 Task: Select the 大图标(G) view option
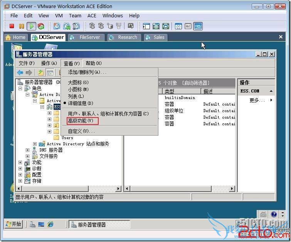[78, 82]
